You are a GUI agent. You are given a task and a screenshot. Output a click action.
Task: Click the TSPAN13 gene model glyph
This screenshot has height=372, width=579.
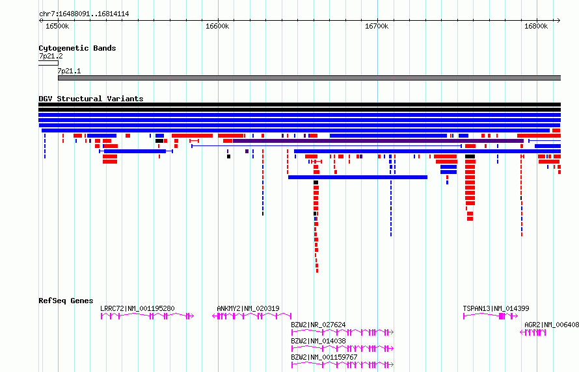[x=491, y=316]
